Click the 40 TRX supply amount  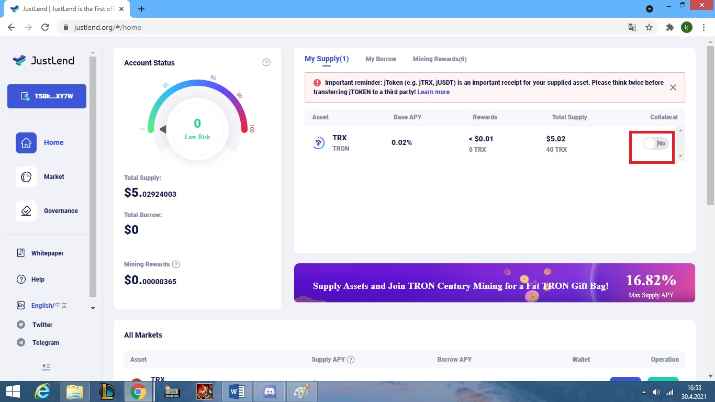pos(556,150)
